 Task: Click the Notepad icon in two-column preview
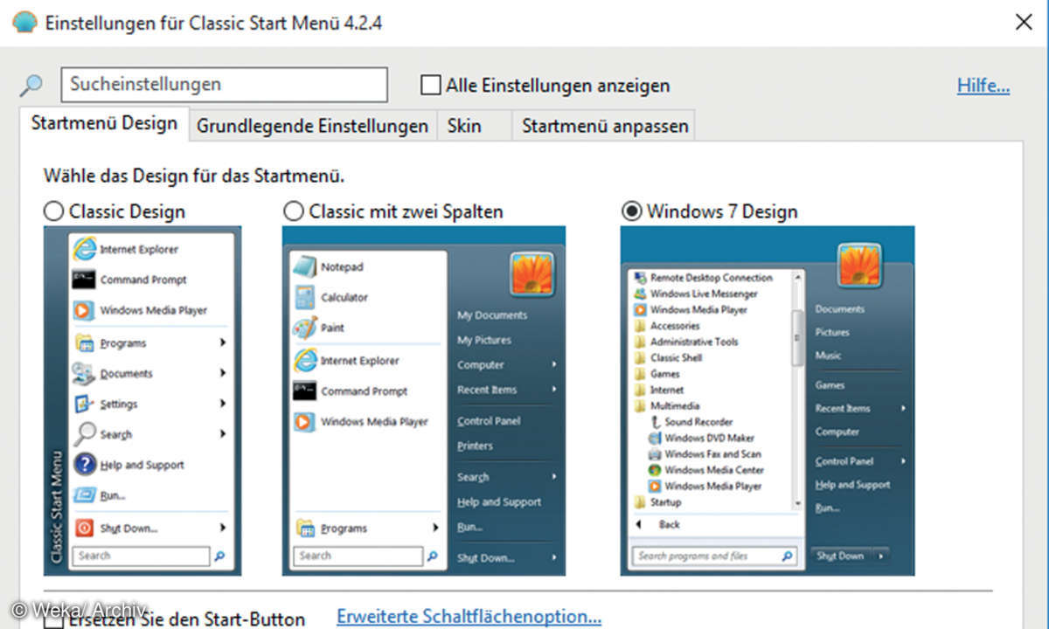304,266
